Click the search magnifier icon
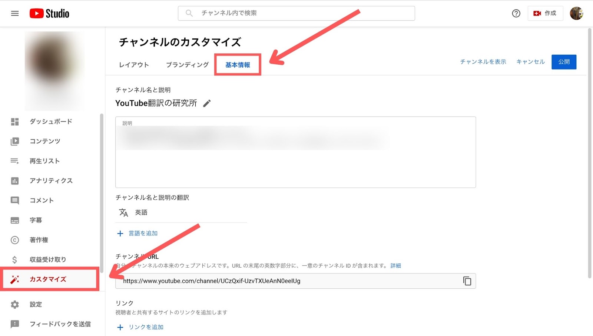The image size is (593, 336). click(189, 13)
